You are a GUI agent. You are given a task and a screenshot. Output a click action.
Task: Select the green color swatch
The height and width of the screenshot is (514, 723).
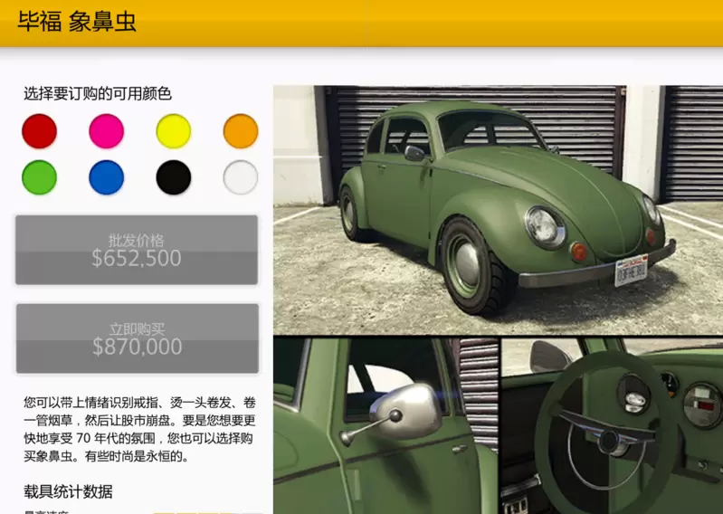[39, 177]
